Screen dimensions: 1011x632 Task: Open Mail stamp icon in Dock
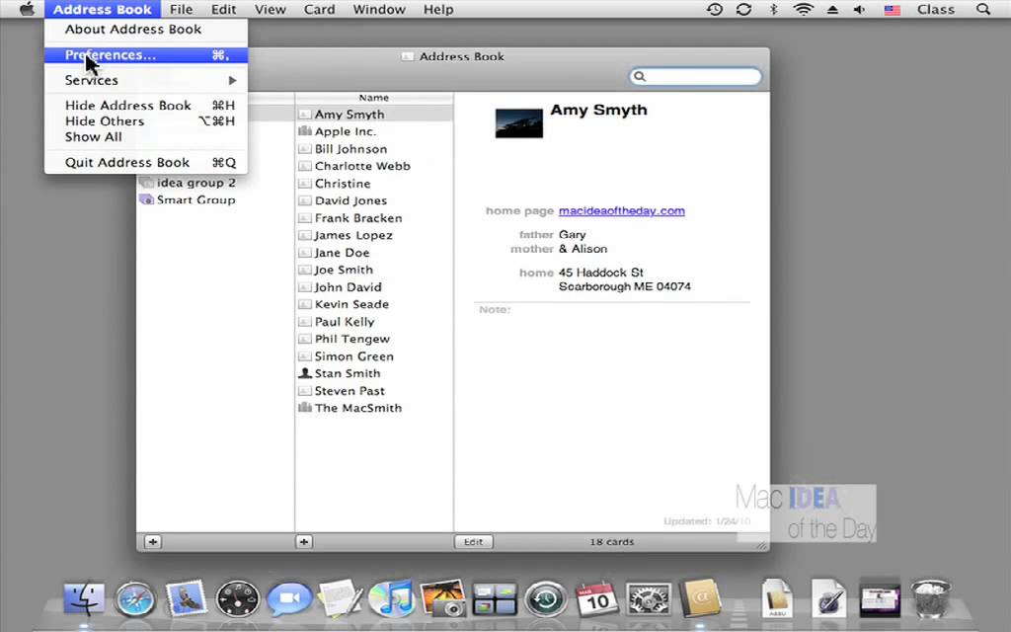186,597
